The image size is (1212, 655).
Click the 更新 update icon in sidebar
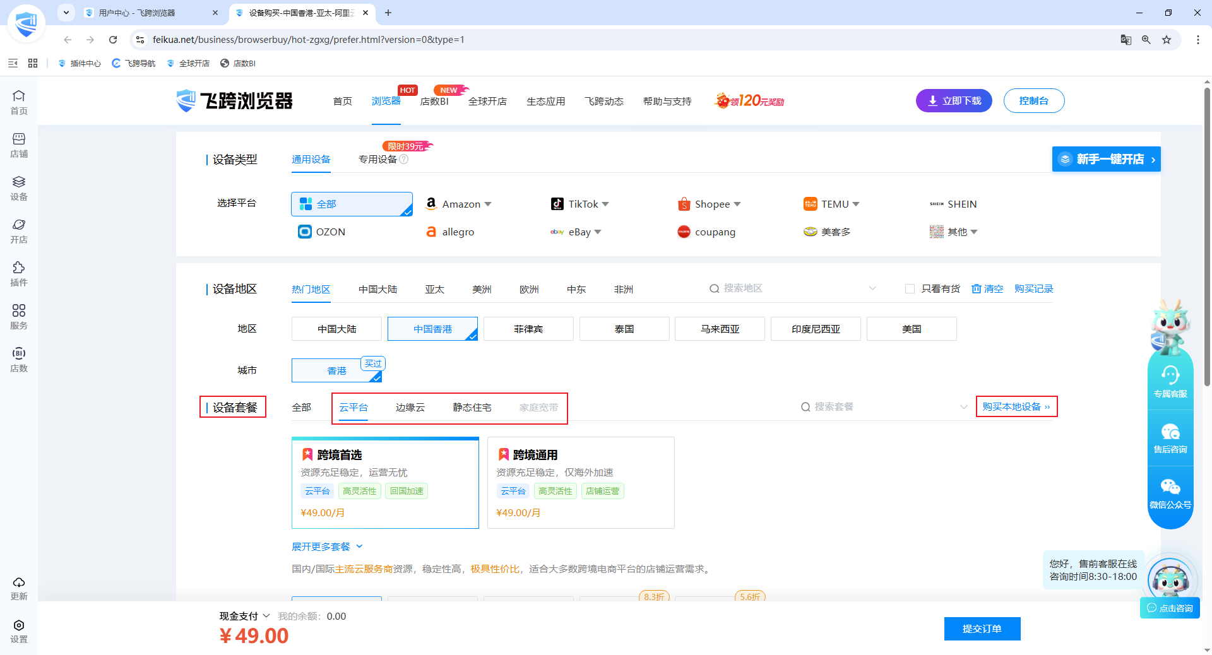pos(19,588)
